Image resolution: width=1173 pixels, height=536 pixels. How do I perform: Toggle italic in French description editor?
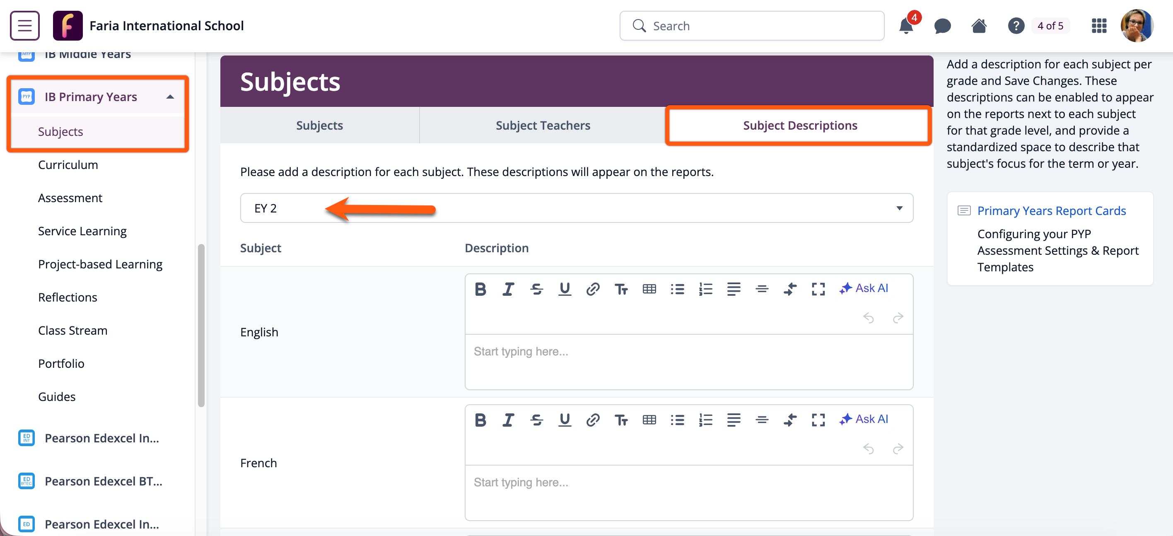pyautogui.click(x=508, y=420)
